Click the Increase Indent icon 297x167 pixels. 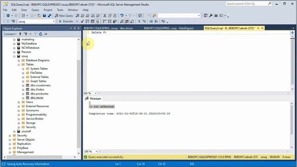coord(156,21)
